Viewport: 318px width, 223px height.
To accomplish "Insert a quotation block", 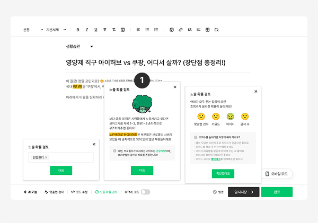I will [x=190, y=30].
